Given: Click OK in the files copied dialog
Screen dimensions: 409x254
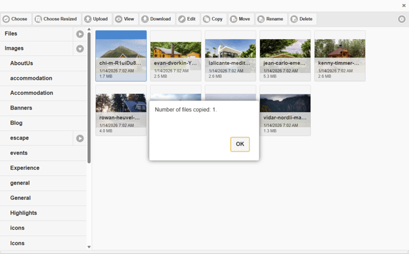Looking at the screenshot, I should tap(240, 144).
